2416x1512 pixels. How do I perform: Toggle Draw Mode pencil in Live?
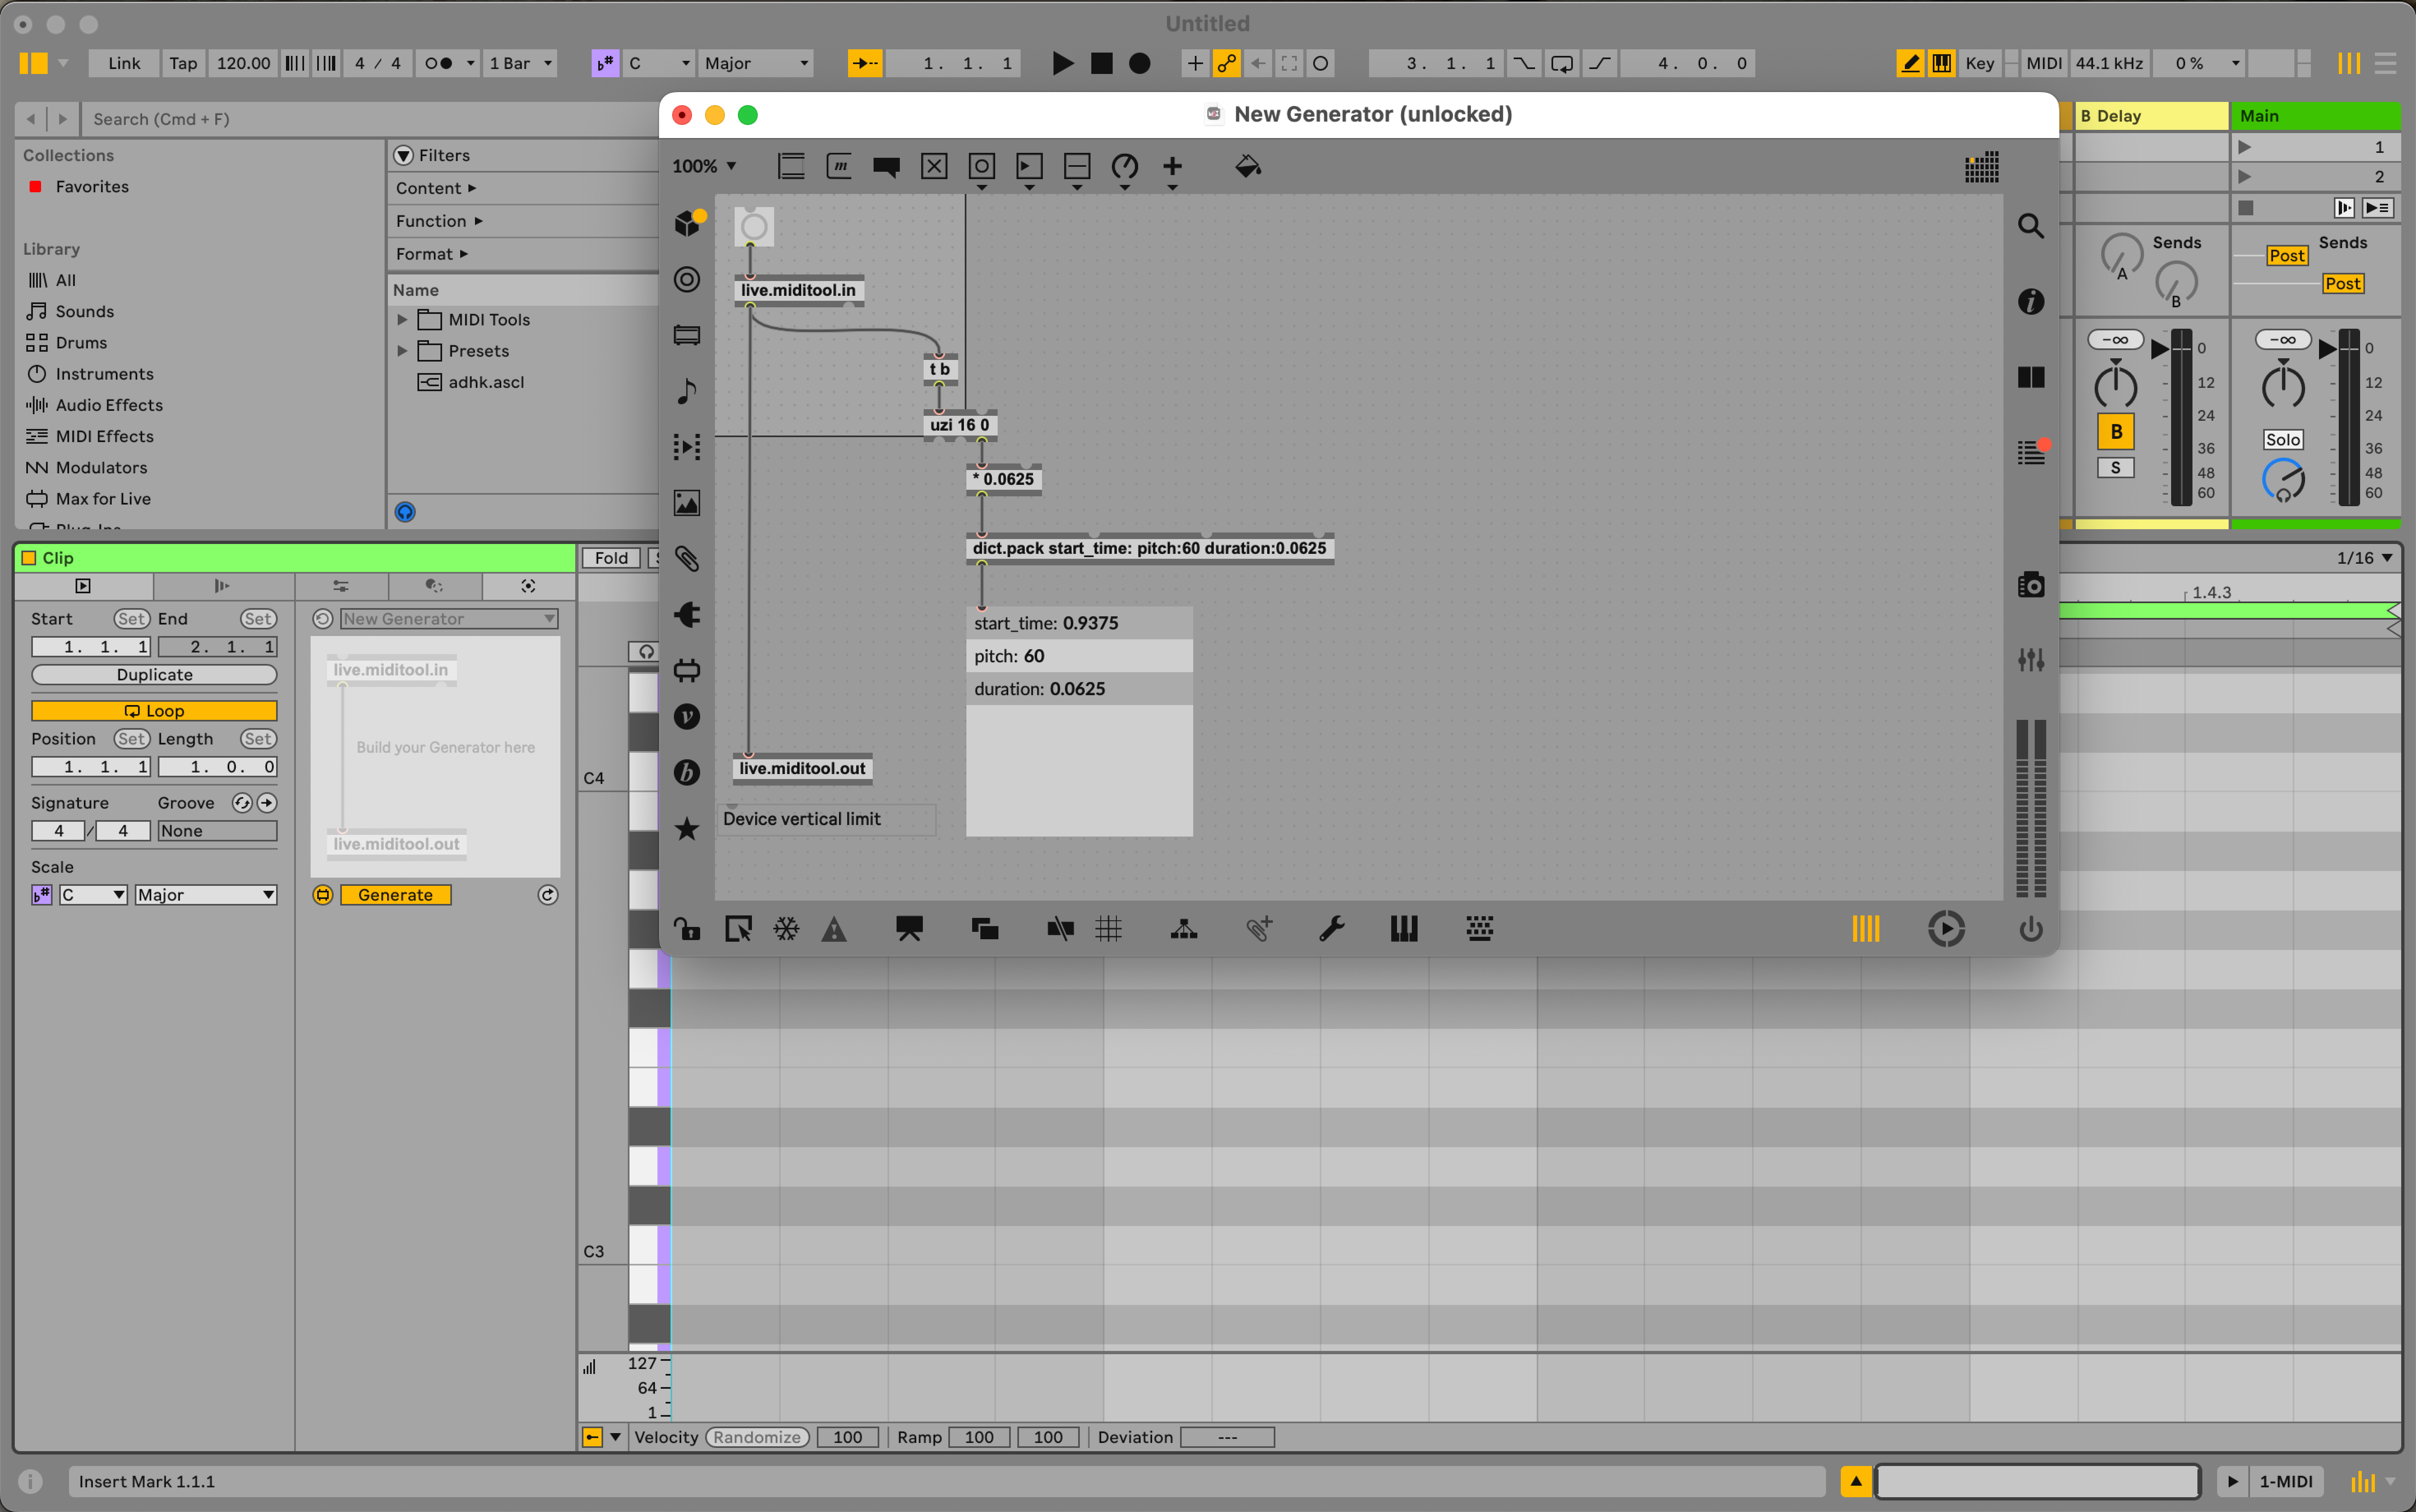click(1910, 63)
